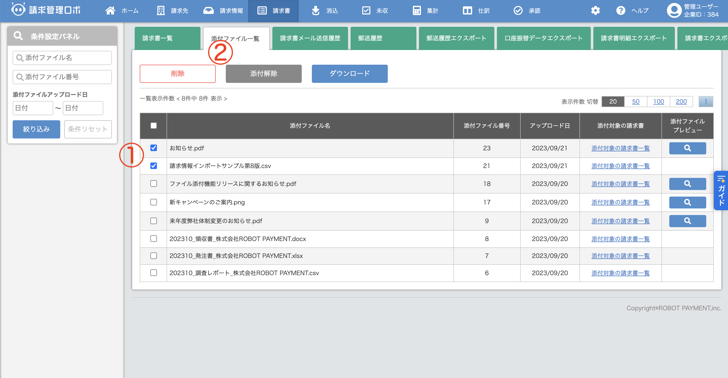Click 請求管理ロボ robot logo
The image size is (728, 378).
(x=18, y=10)
